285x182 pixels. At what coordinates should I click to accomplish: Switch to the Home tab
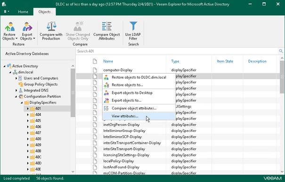point(23,12)
